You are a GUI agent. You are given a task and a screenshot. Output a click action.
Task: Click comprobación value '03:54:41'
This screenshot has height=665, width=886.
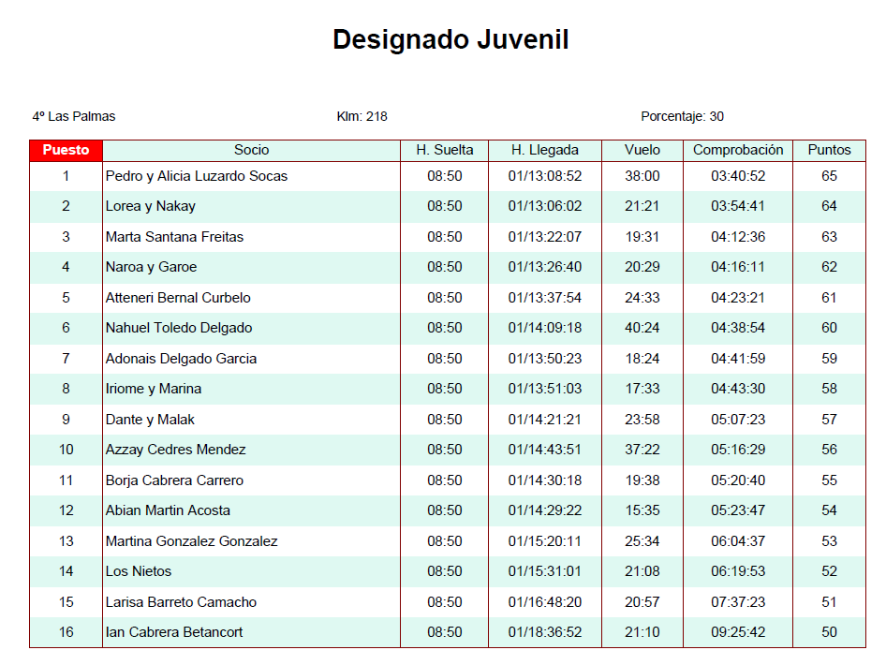[x=738, y=206]
